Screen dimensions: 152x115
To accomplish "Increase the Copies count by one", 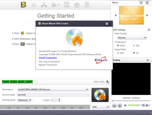I will coord(59,99).
